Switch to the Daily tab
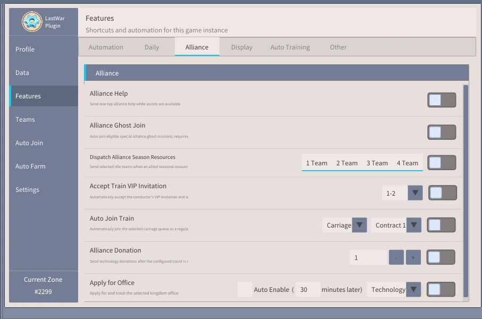The width and height of the screenshot is (482, 319). (x=152, y=47)
